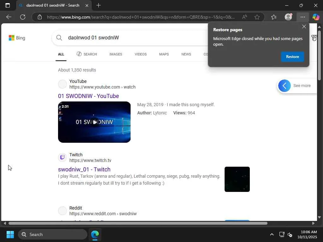Click the Edge icon in taskbar

pyautogui.click(x=95, y=234)
